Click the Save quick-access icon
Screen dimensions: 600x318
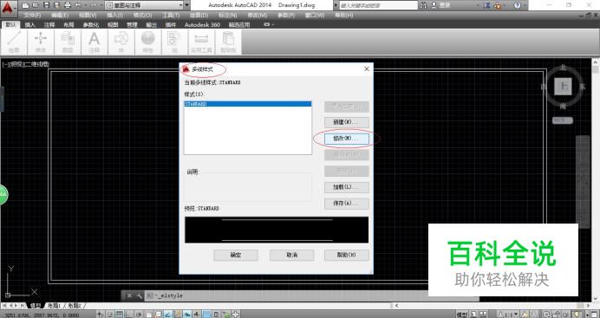46,5
